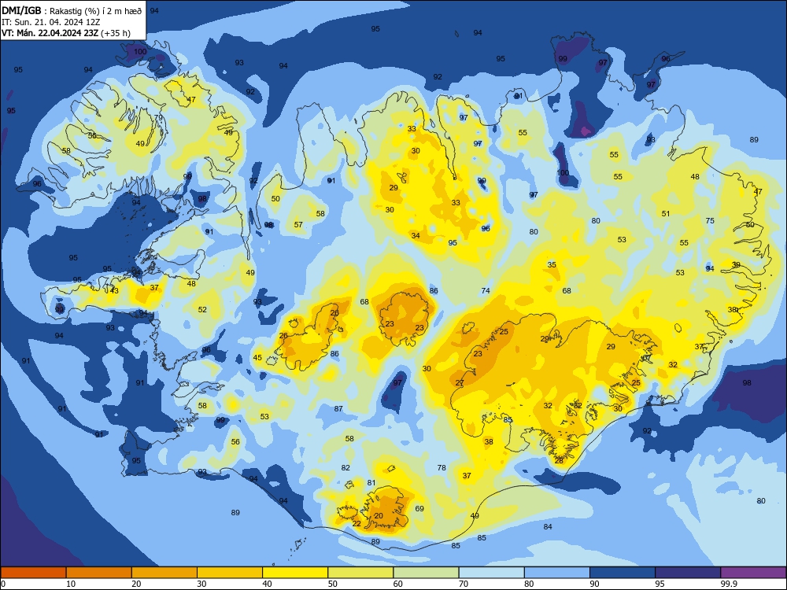Image resolution: width=787 pixels, height=590 pixels.
Task: Click the offshore value '84' in the south
Action: (548, 527)
